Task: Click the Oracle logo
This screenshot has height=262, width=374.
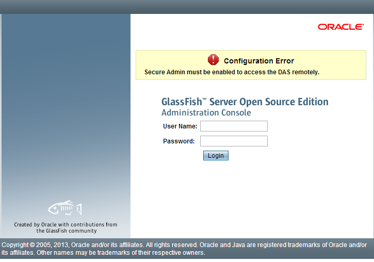Action: [x=340, y=27]
